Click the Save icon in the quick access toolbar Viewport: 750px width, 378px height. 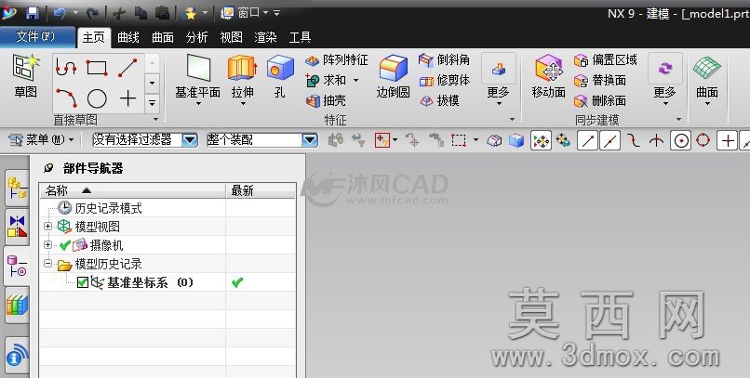pos(32,13)
